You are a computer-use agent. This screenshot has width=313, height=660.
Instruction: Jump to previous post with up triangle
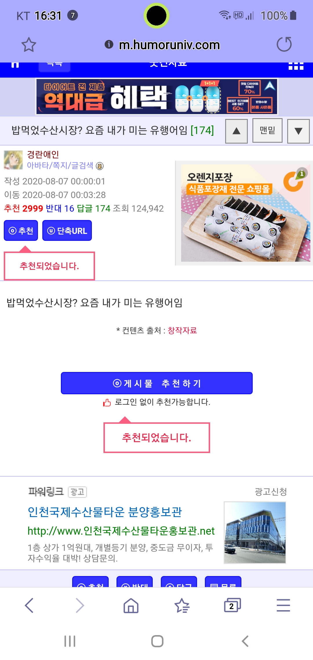[236, 131]
